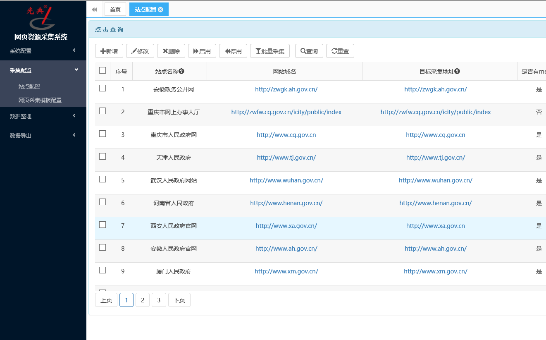546x340 pixels.
Task: Click the site name cell 天津人民政府
Action: tap(174, 158)
